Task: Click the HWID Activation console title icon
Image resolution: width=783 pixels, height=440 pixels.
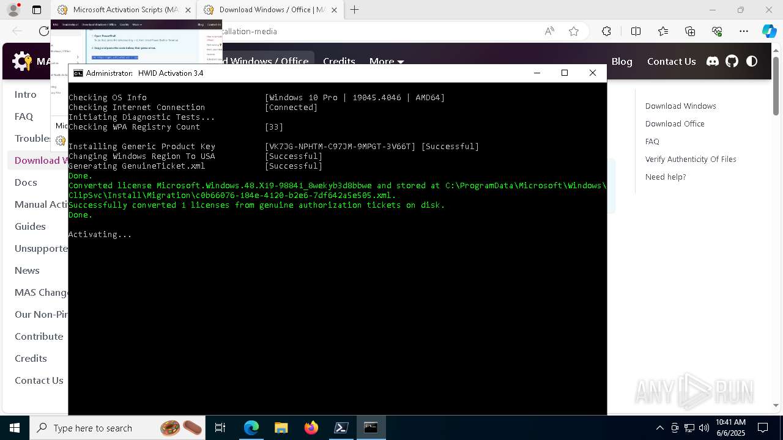Action: click(78, 73)
